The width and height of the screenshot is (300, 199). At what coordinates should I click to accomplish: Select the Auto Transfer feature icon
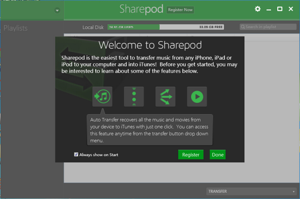coord(103,97)
